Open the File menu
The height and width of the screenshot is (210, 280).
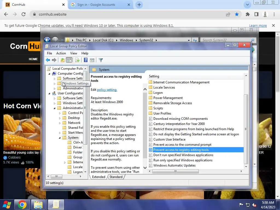pyautogui.click(x=49, y=53)
